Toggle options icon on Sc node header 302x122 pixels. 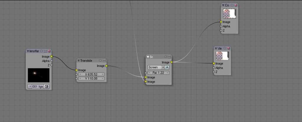(x=169, y=57)
